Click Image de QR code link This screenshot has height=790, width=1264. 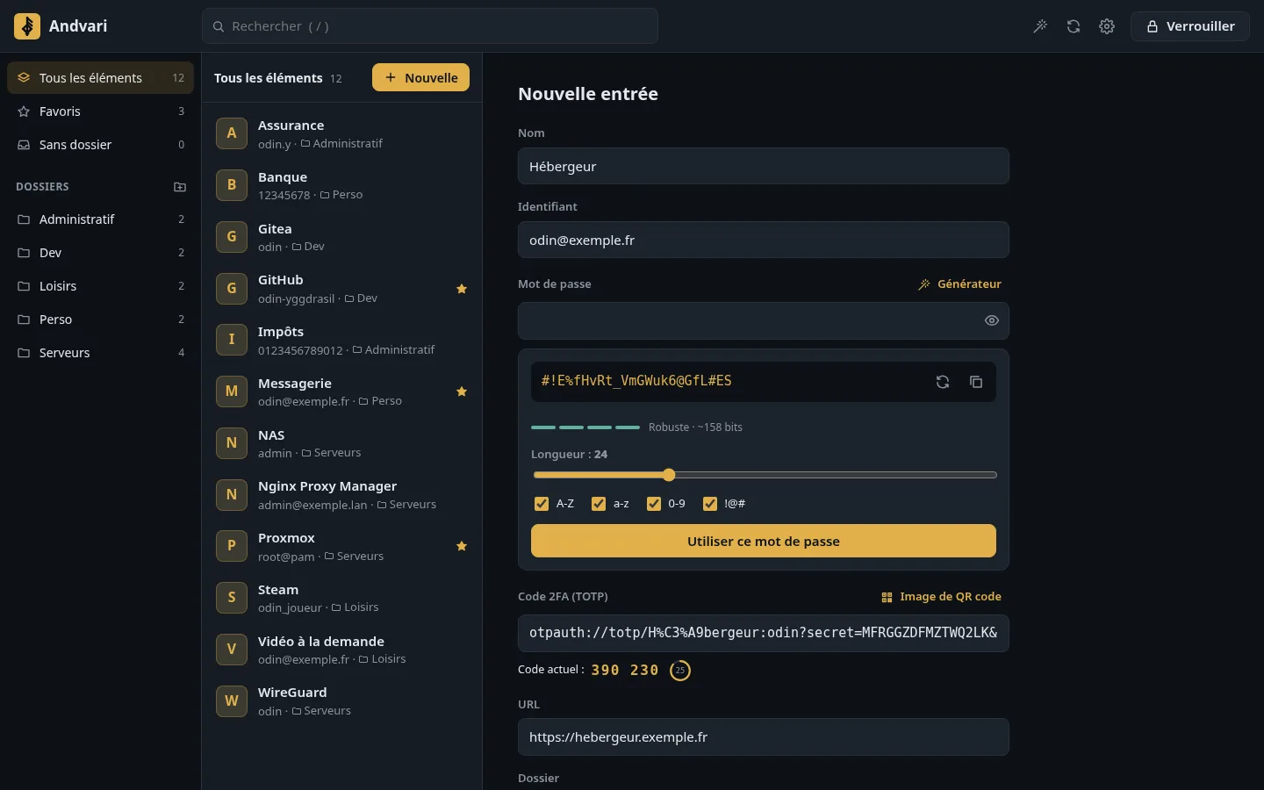click(x=941, y=597)
